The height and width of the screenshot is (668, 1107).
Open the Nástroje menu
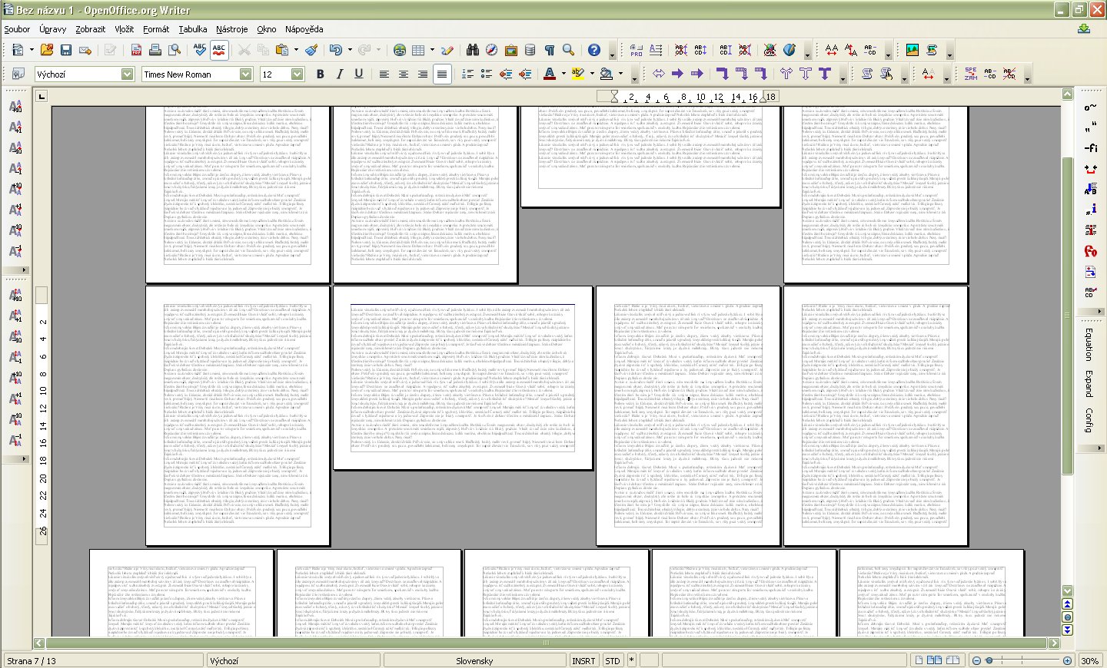pyautogui.click(x=231, y=29)
